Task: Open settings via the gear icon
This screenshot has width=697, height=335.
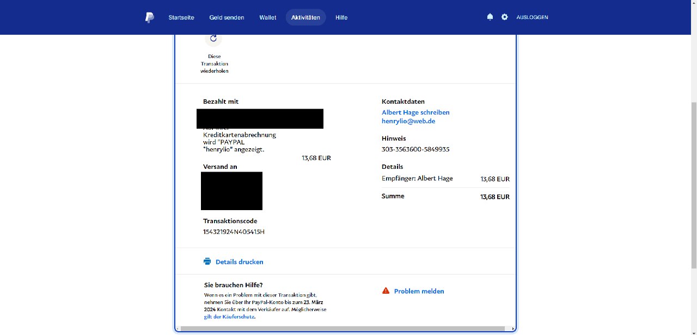Action: (x=505, y=17)
